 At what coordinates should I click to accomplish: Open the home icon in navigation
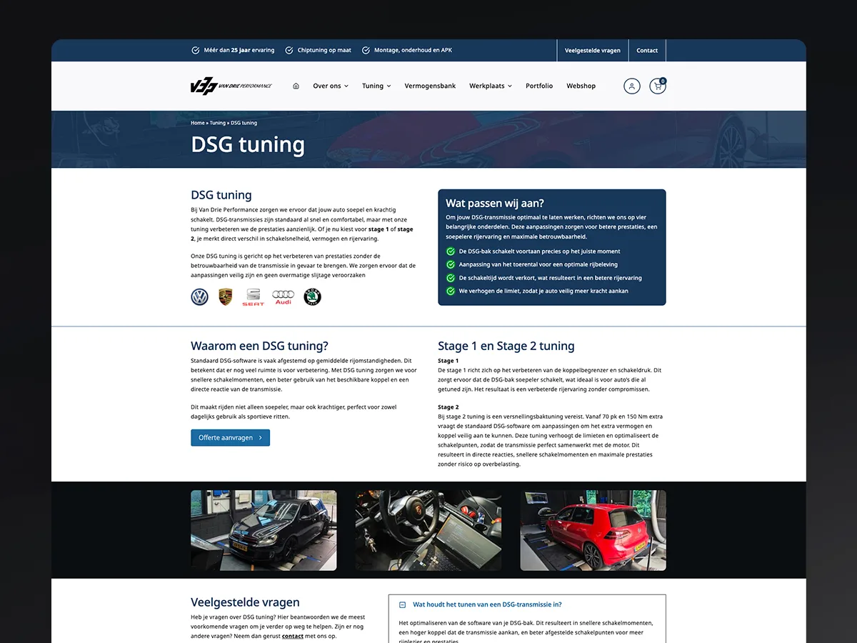pos(296,86)
